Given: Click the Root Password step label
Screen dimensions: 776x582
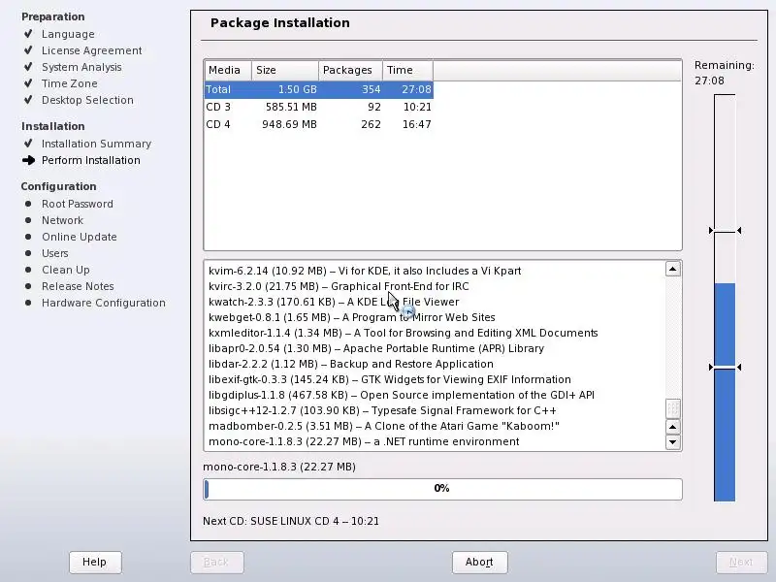Looking at the screenshot, I should (78, 204).
